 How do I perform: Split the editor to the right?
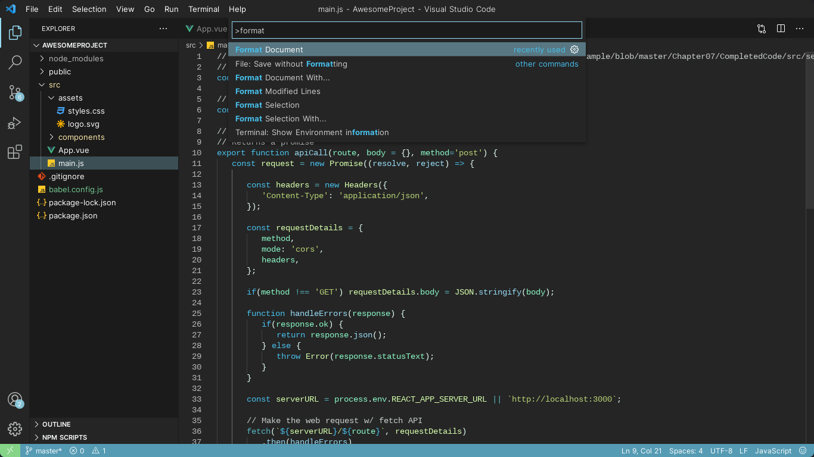[x=781, y=29]
